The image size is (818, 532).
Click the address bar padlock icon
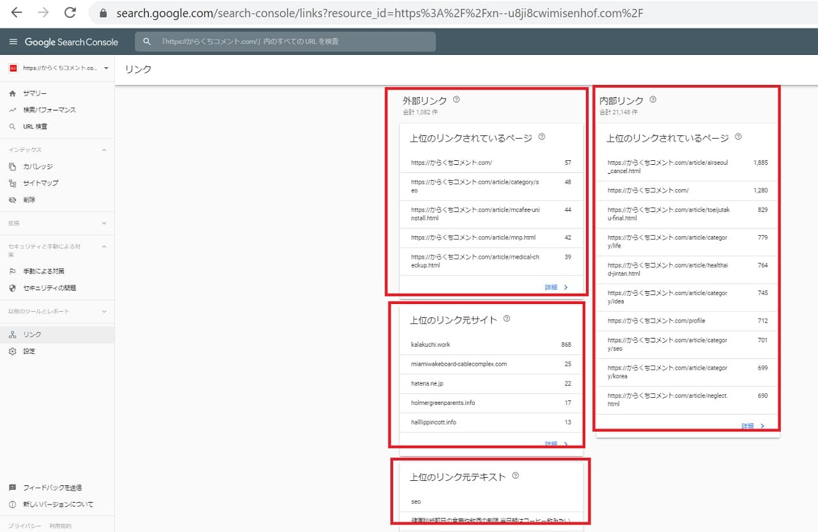point(104,13)
